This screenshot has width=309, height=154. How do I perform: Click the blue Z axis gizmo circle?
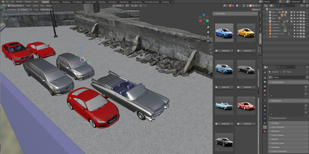204,15
